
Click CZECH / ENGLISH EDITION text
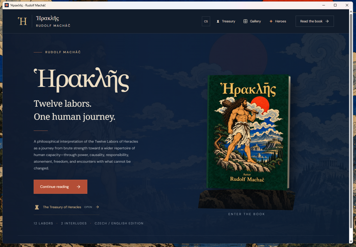pos(119,223)
